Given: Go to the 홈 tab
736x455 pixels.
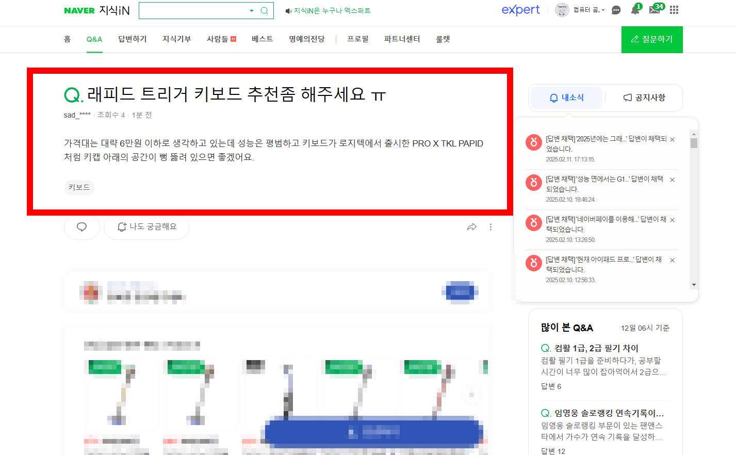Looking at the screenshot, I should (x=67, y=39).
